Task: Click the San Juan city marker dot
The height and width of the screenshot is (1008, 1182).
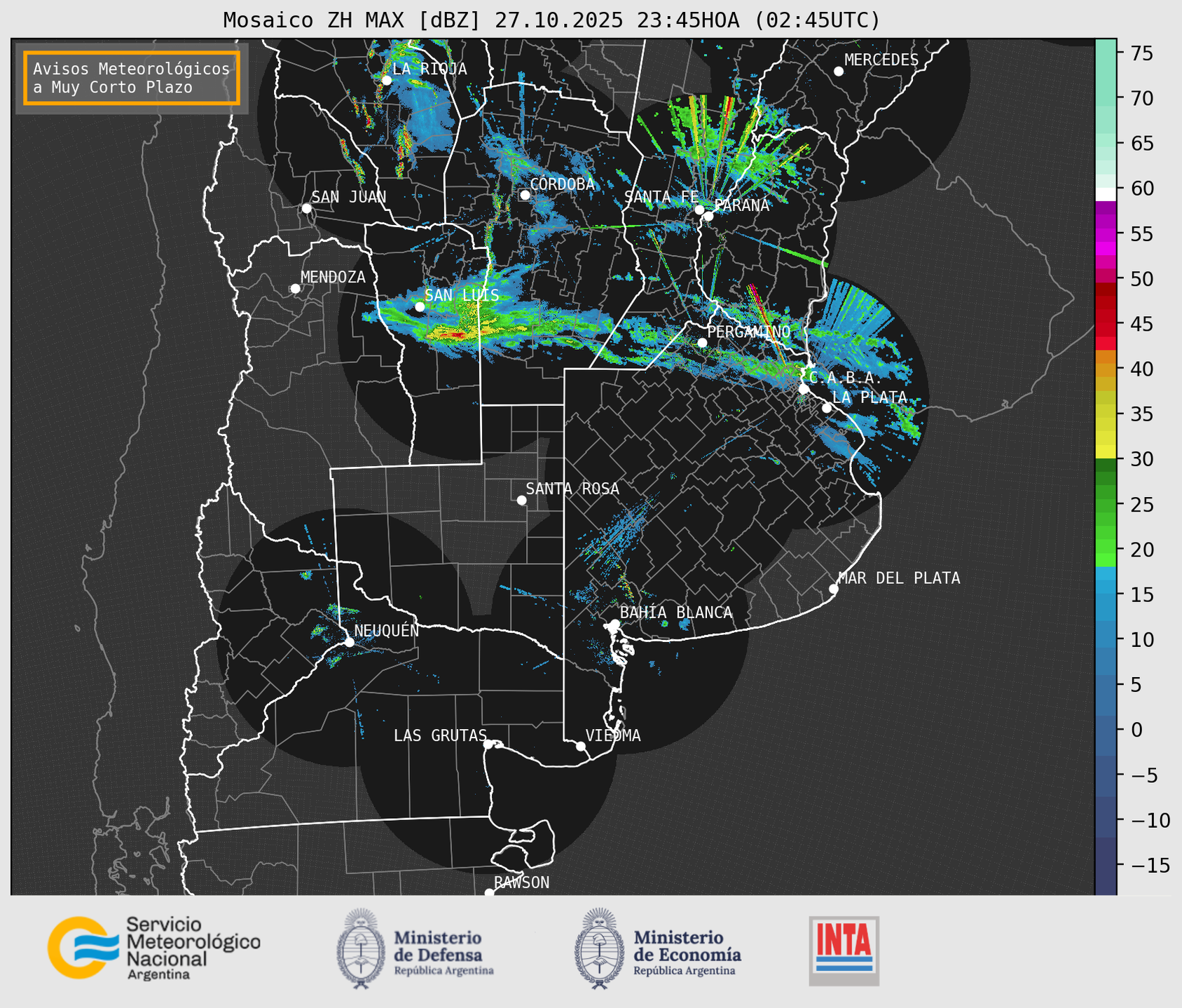Action: 306,208
